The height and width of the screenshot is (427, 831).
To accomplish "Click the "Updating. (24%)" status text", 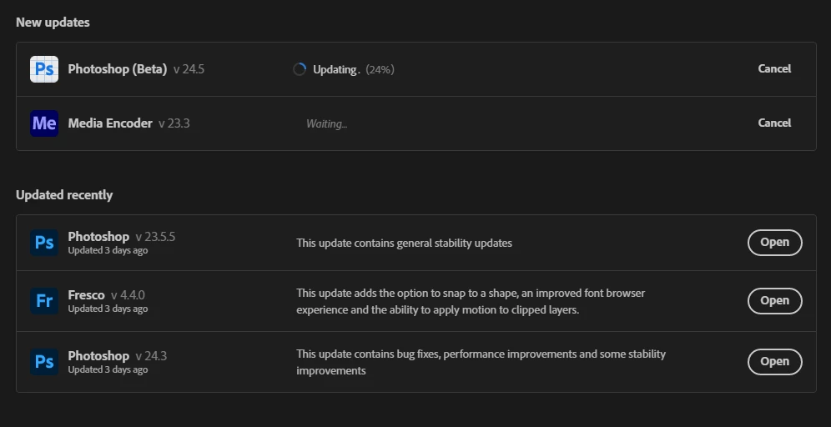I will (354, 69).
